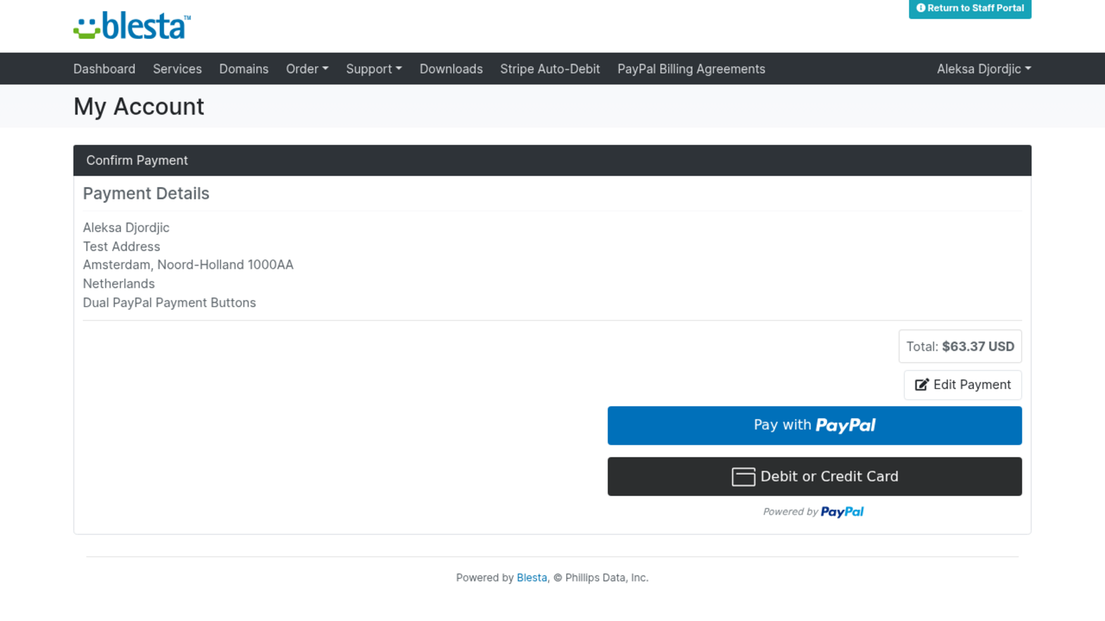Image resolution: width=1105 pixels, height=621 pixels.
Task: Click the Blesta logo
Action: coord(132,25)
